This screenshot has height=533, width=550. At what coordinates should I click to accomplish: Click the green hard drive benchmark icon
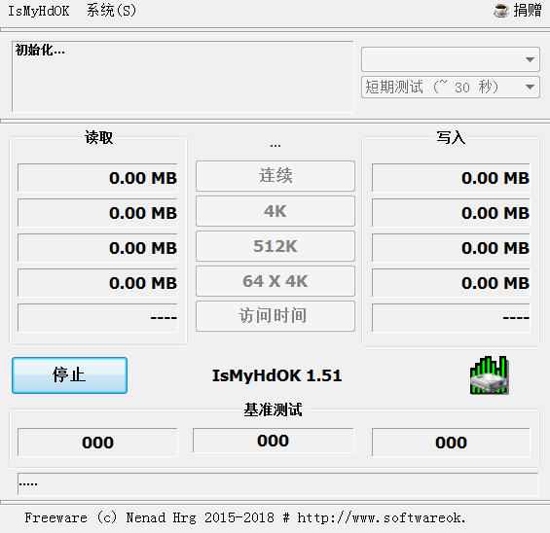tap(490, 375)
